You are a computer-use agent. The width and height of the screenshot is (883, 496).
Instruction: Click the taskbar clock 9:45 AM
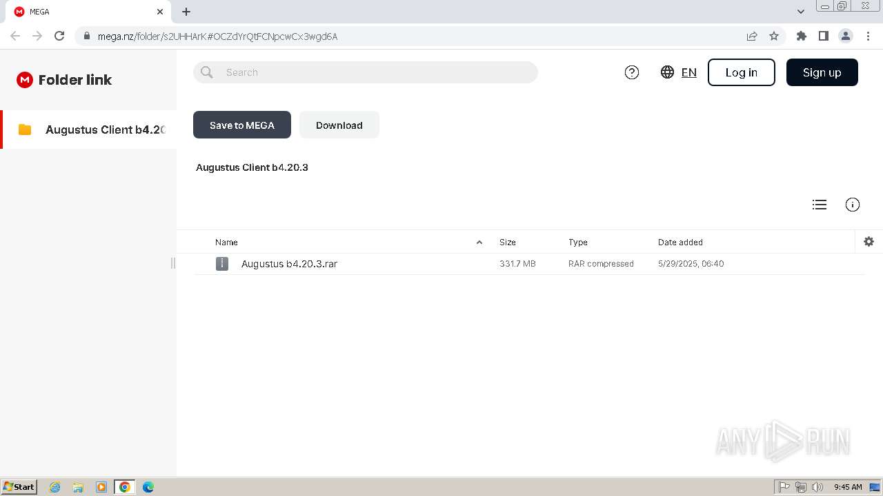848,487
